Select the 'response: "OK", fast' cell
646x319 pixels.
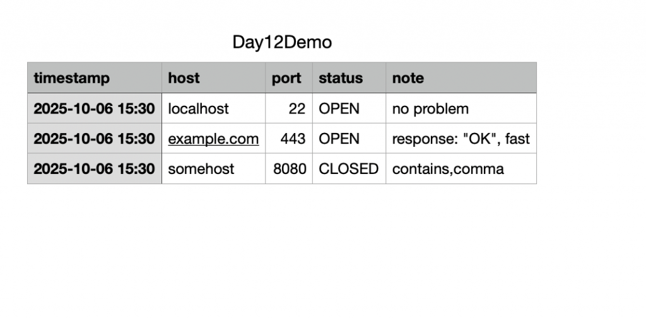click(461, 138)
